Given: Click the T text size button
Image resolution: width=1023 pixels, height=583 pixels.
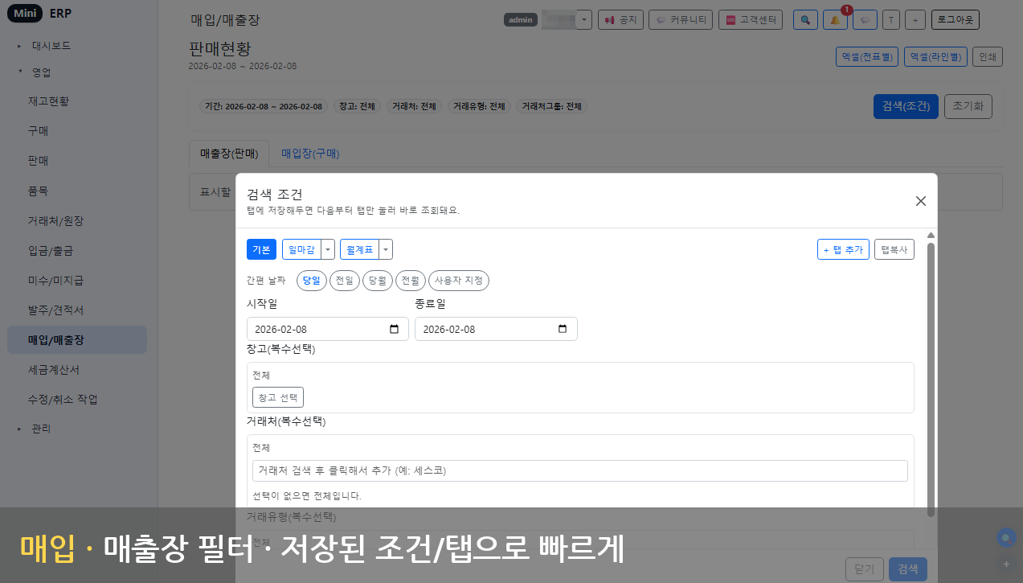Looking at the screenshot, I should click(x=890, y=20).
